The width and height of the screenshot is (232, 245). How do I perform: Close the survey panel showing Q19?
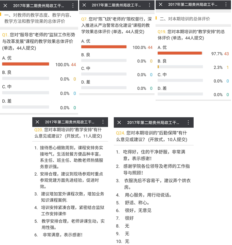coord(161,4)
